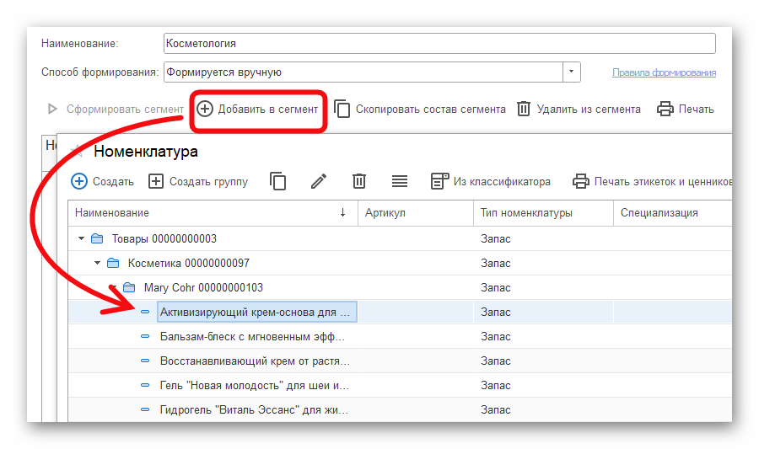Click Запас cell in Mary Cohr row
The height and width of the screenshot is (449, 759).
pyautogui.click(x=543, y=287)
